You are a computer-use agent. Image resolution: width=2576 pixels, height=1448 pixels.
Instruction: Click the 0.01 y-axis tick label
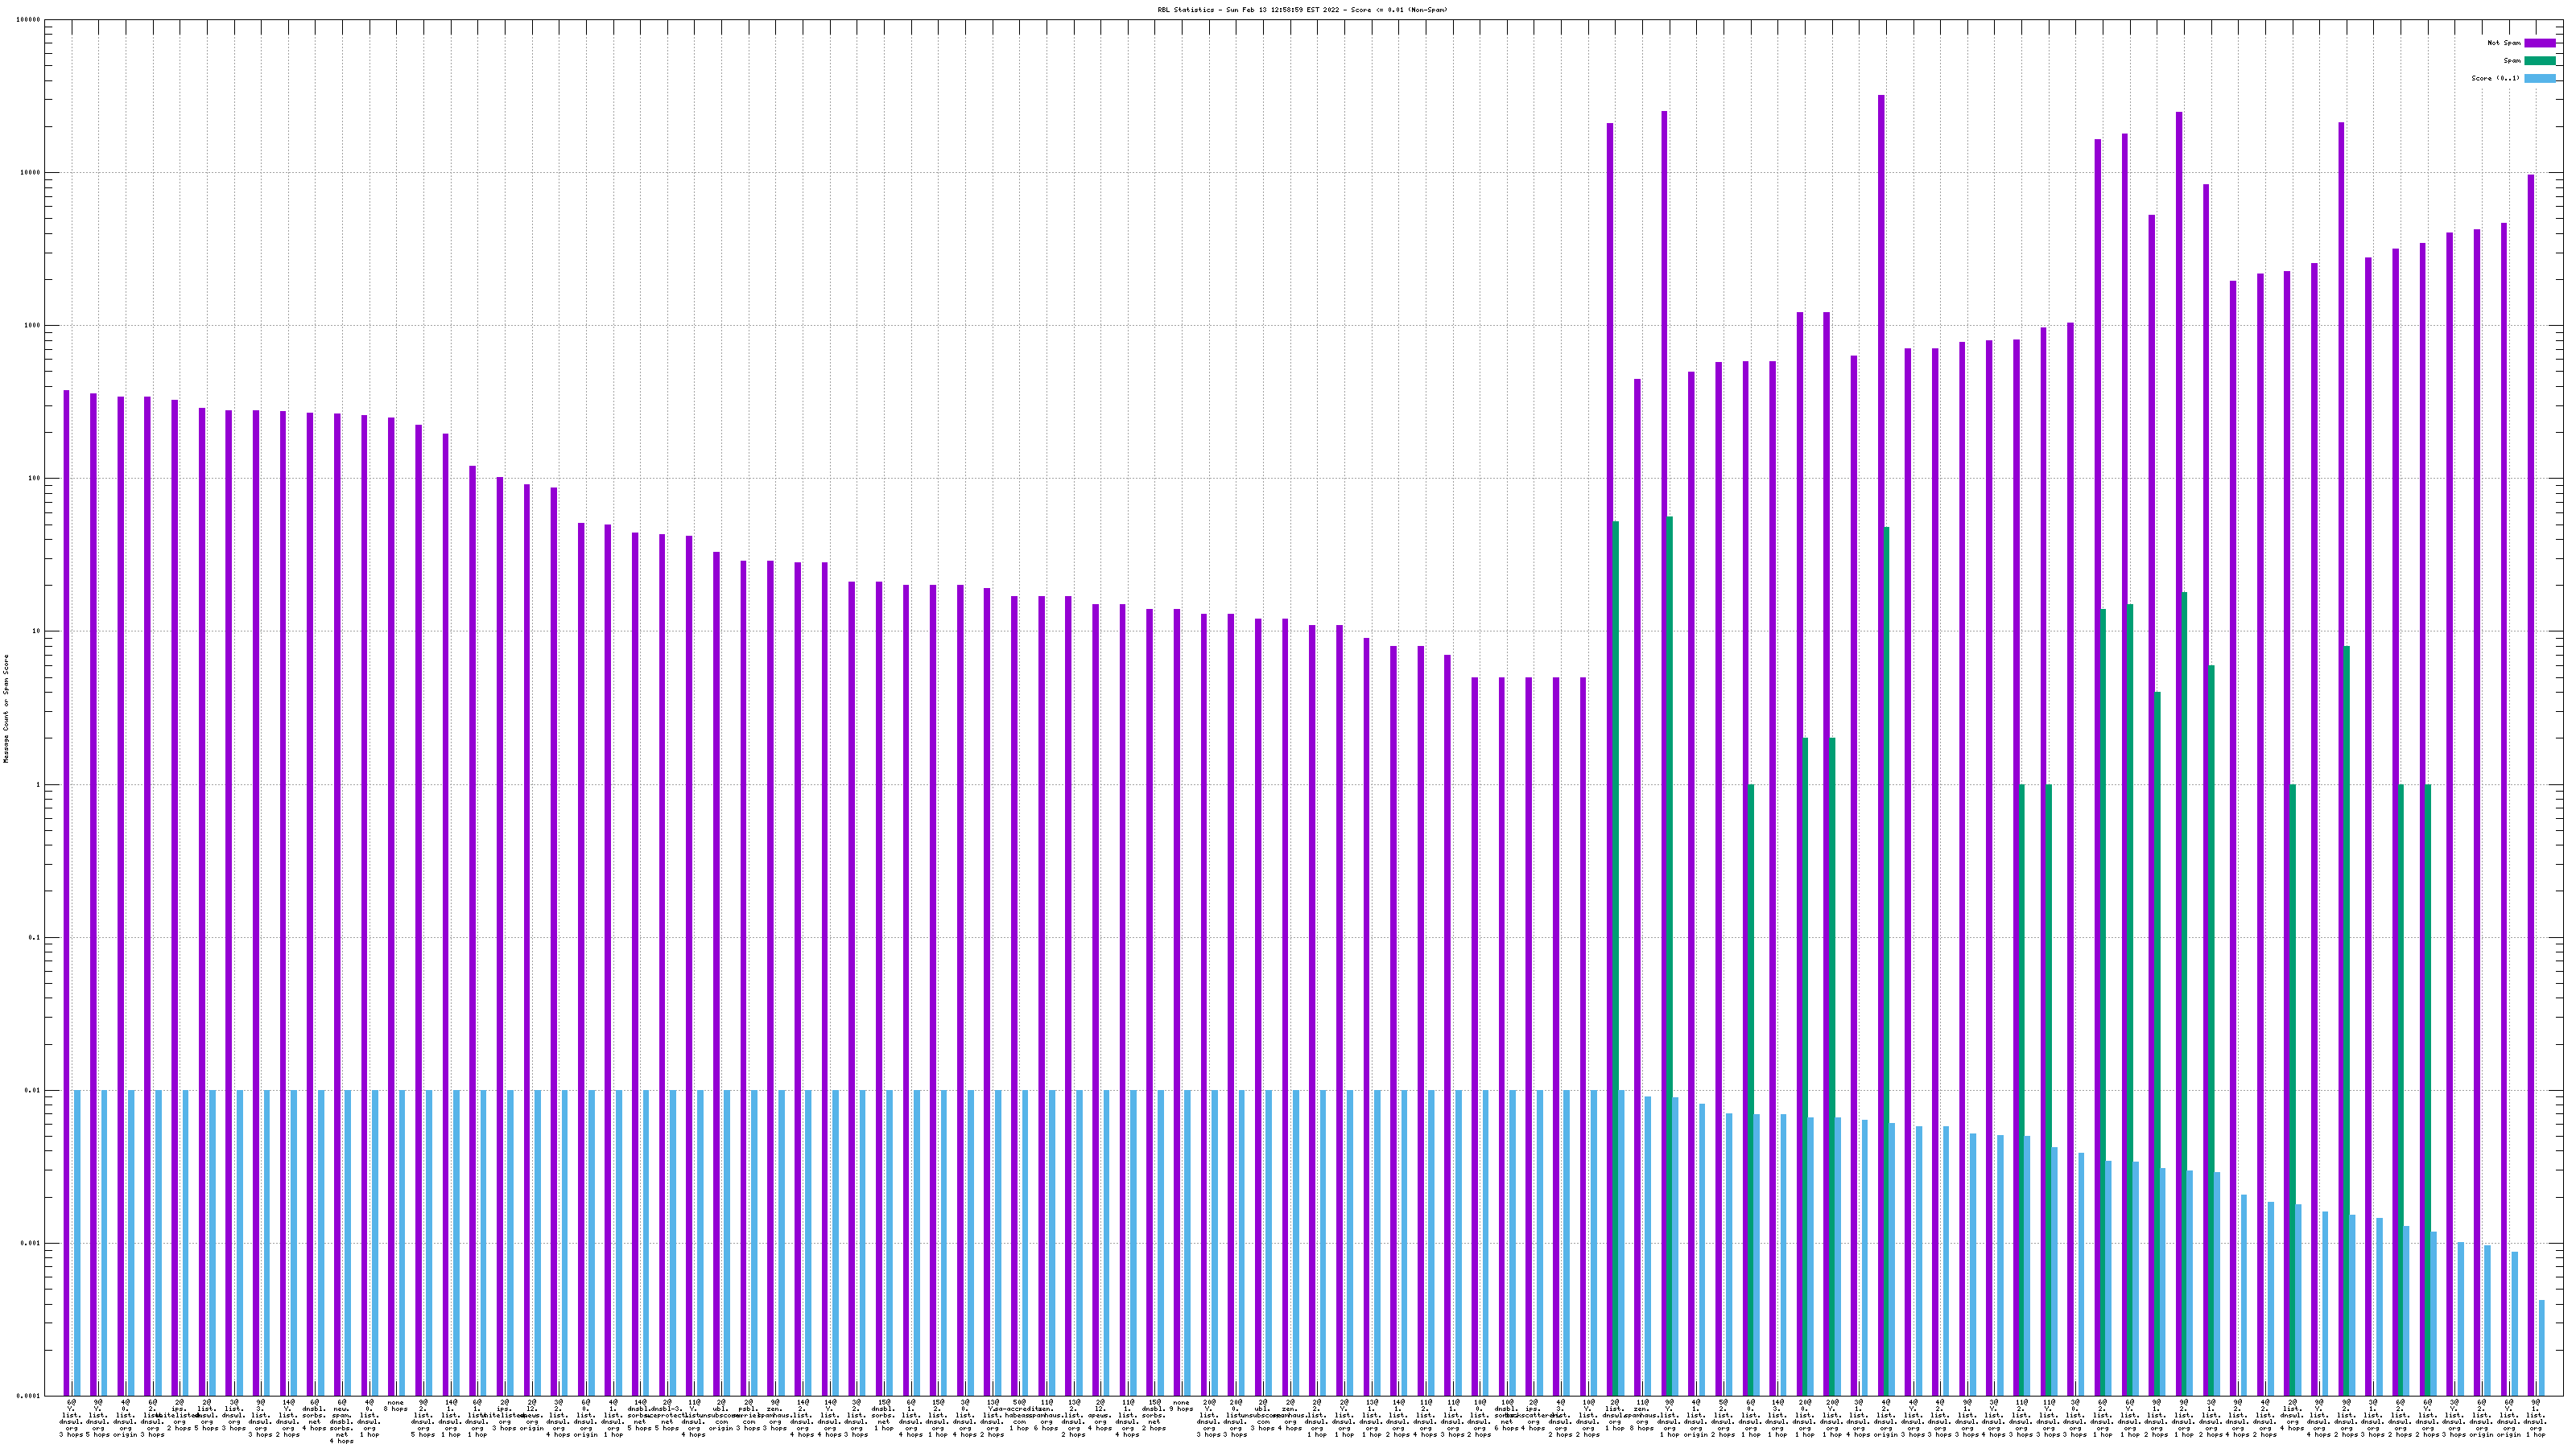(32, 1090)
